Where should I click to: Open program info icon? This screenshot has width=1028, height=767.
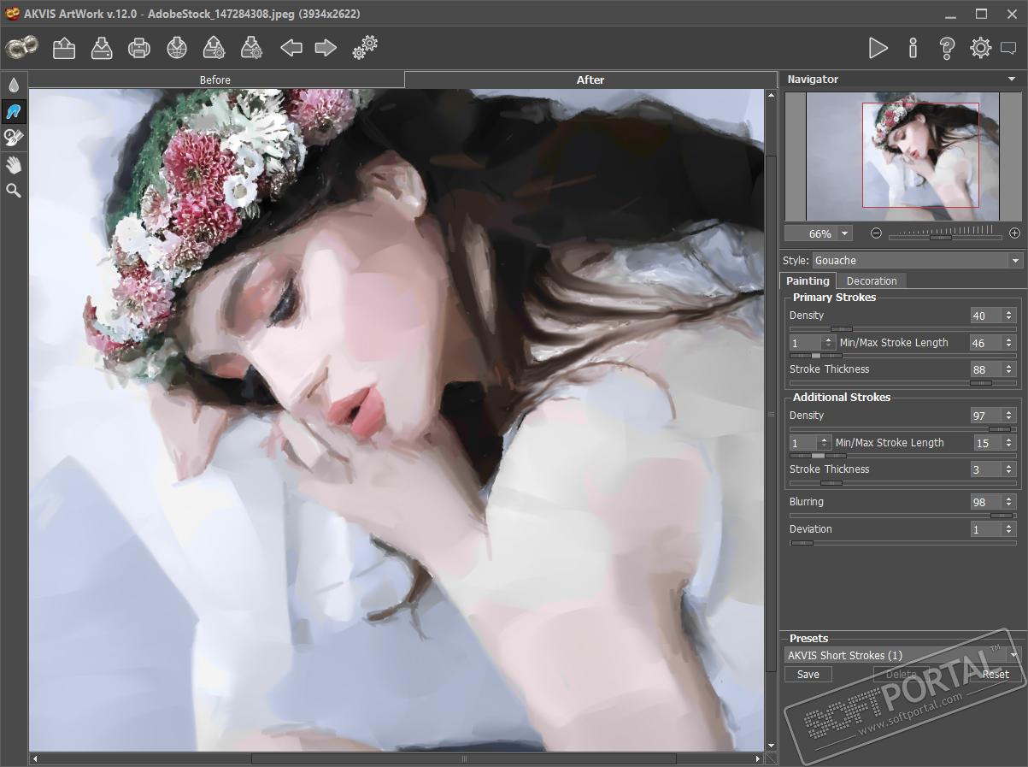[x=913, y=48]
